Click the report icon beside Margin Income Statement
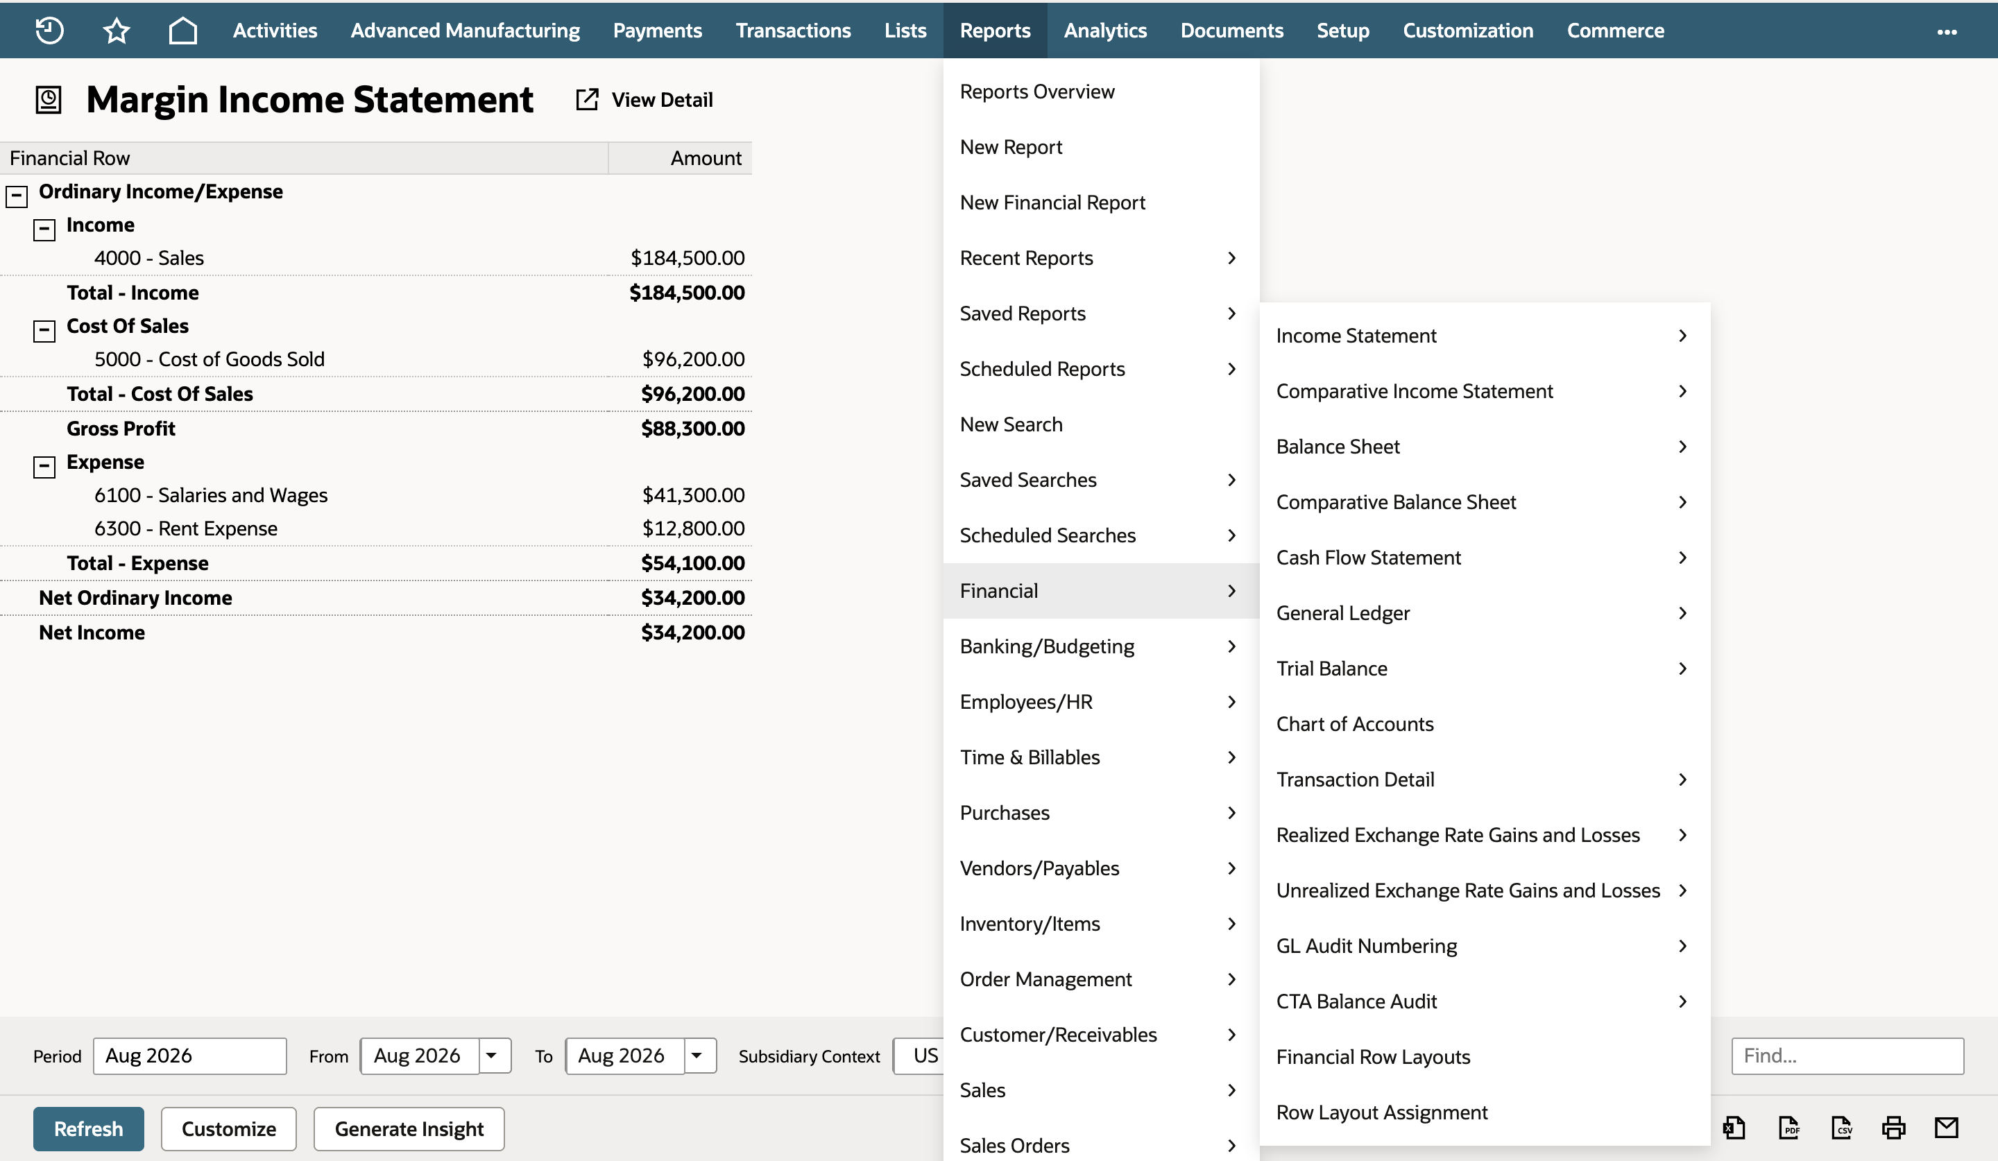This screenshot has height=1161, width=1998. click(x=49, y=100)
